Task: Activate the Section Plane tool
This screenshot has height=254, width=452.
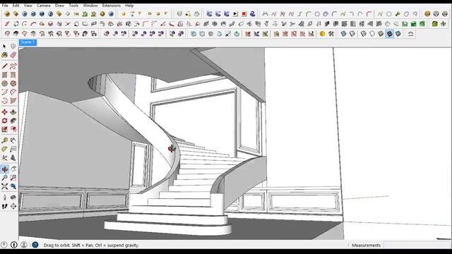Action: (x=13, y=206)
